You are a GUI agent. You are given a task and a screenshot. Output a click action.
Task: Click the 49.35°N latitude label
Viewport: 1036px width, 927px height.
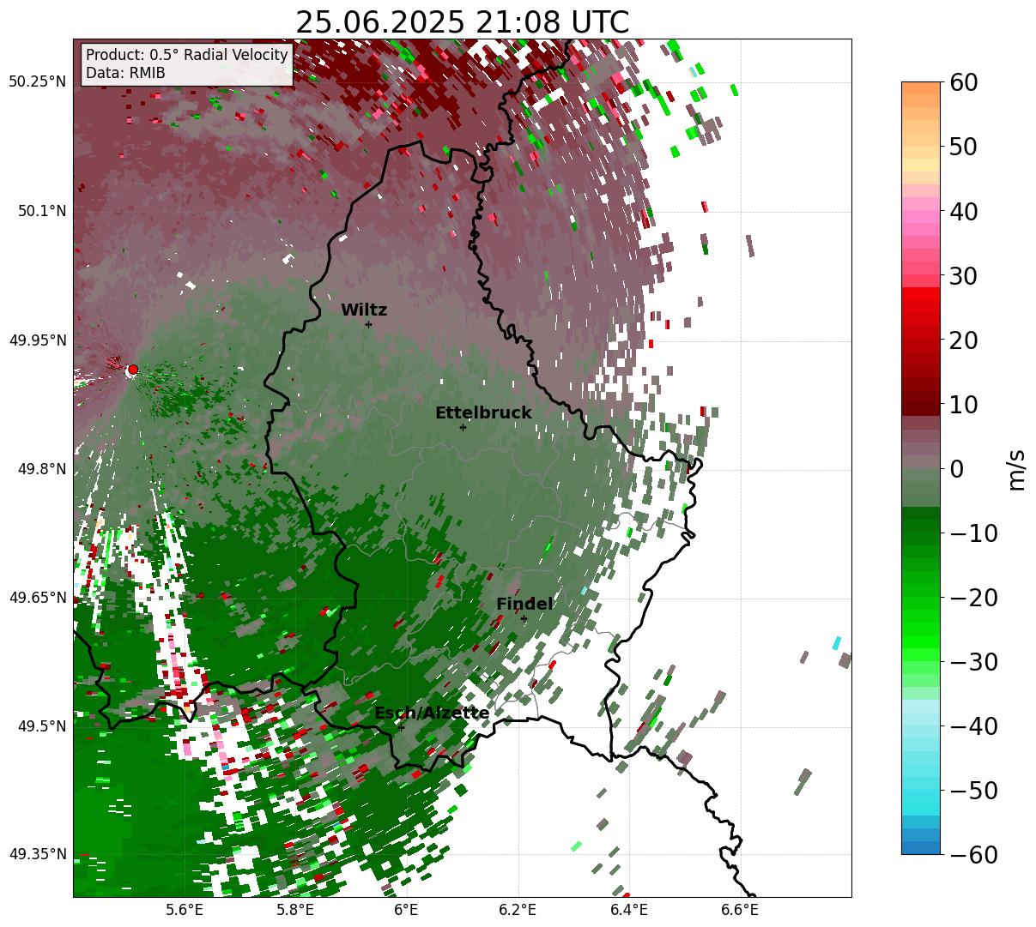(x=37, y=854)
